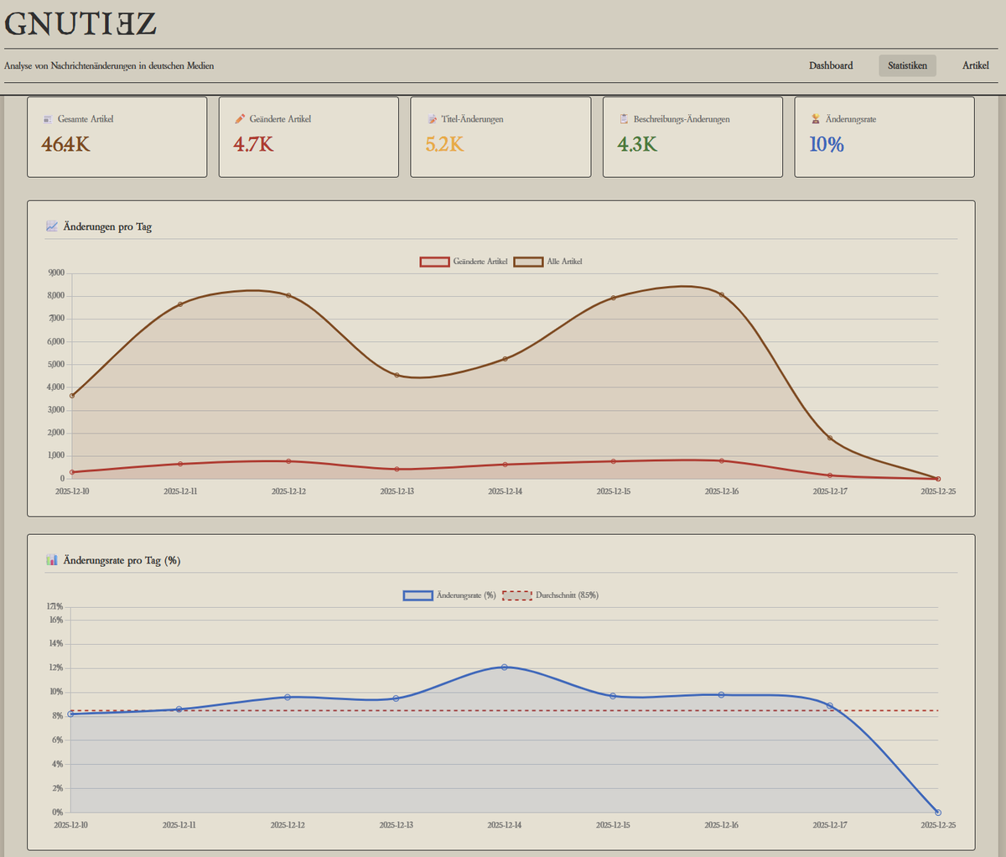
Task: Select the Änderungsrate point on 2025-12-16
Action: pos(721,694)
